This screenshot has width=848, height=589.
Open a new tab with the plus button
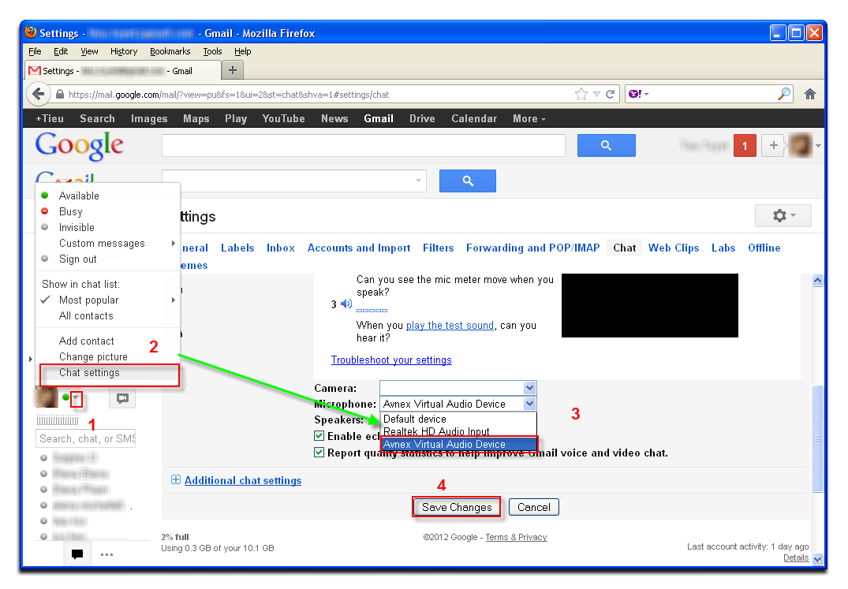233,70
